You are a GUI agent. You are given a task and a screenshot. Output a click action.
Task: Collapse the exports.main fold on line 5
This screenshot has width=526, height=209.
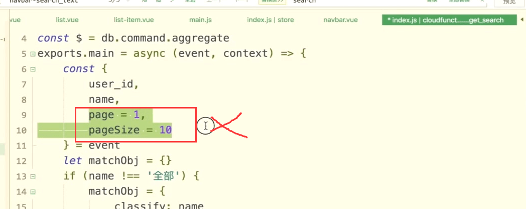point(33,54)
